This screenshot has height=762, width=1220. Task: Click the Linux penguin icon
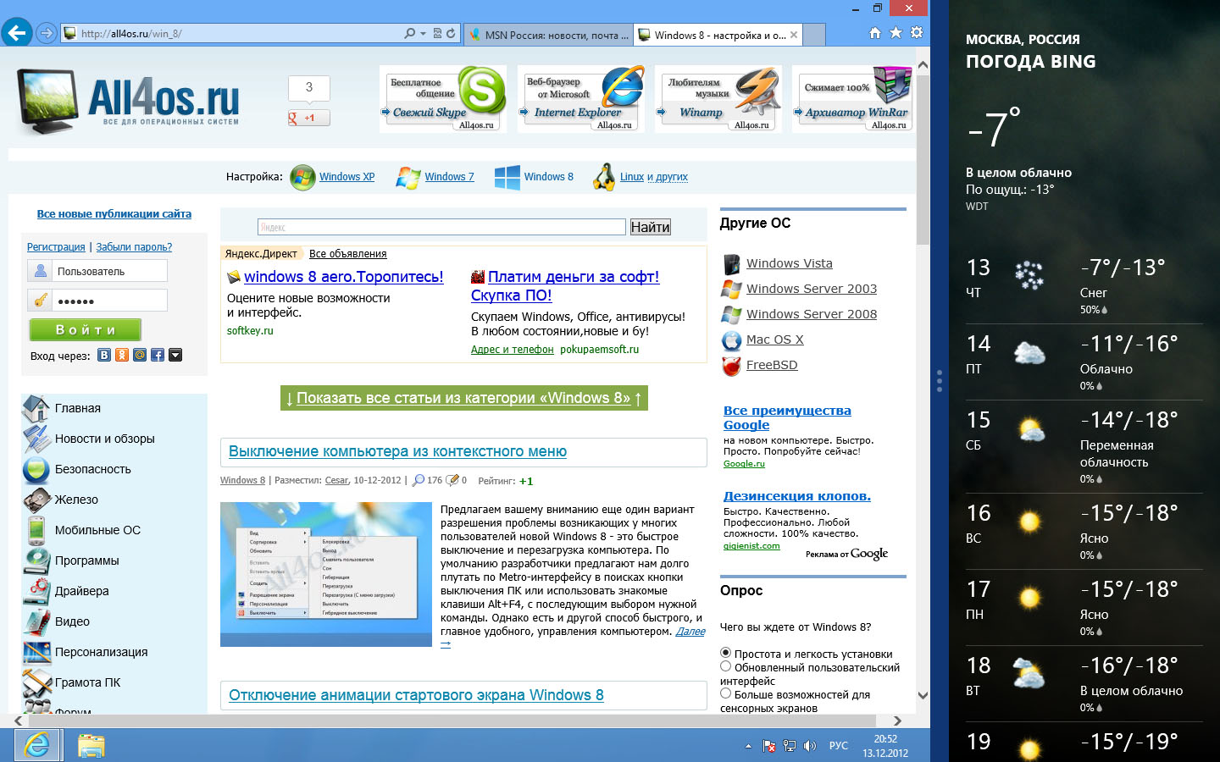tap(604, 177)
